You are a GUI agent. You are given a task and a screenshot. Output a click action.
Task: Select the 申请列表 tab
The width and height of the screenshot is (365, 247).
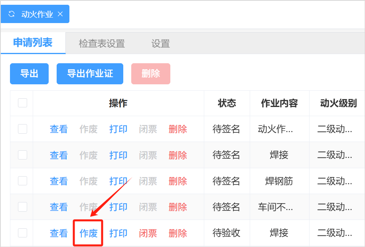coord(33,43)
